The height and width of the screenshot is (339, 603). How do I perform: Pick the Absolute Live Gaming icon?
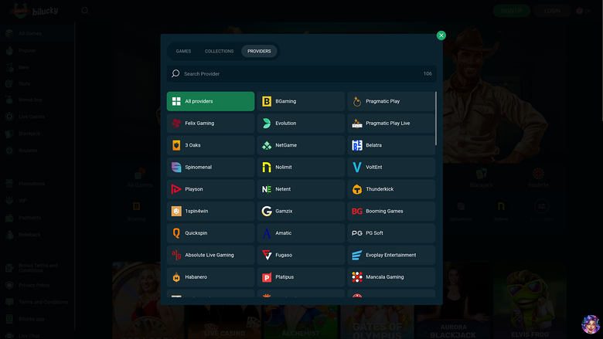(x=176, y=255)
